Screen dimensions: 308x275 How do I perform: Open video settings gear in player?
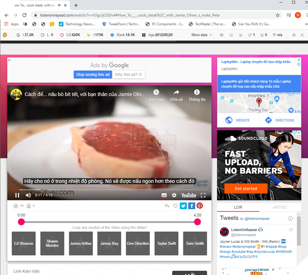pos(174,195)
